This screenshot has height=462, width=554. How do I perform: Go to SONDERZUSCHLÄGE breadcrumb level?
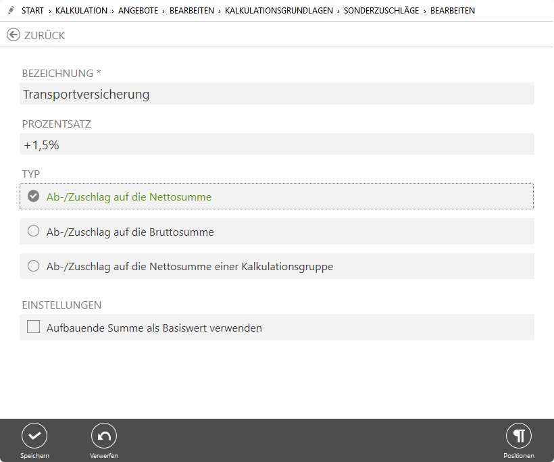coord(382,11)
